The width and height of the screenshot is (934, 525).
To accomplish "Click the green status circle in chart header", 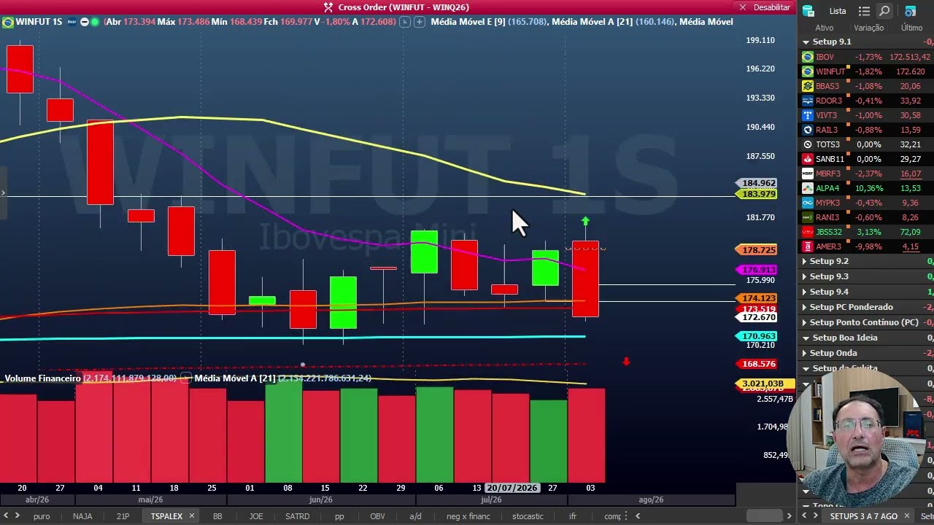I will 95,22.
